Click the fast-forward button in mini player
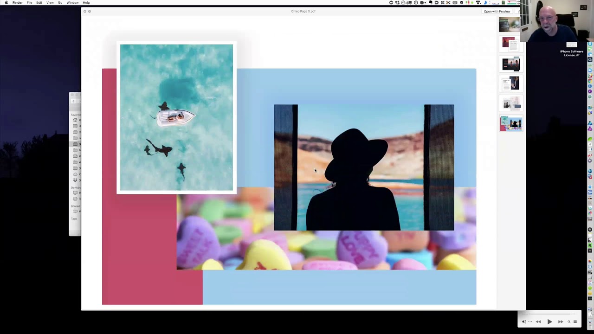The width and height of the screenshot is (594, 334). [x=561, y=321]
